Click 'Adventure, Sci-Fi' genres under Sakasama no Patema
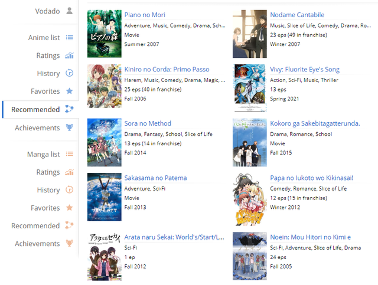This screenshot has width=378, height=285. click(x=145, y=189)
